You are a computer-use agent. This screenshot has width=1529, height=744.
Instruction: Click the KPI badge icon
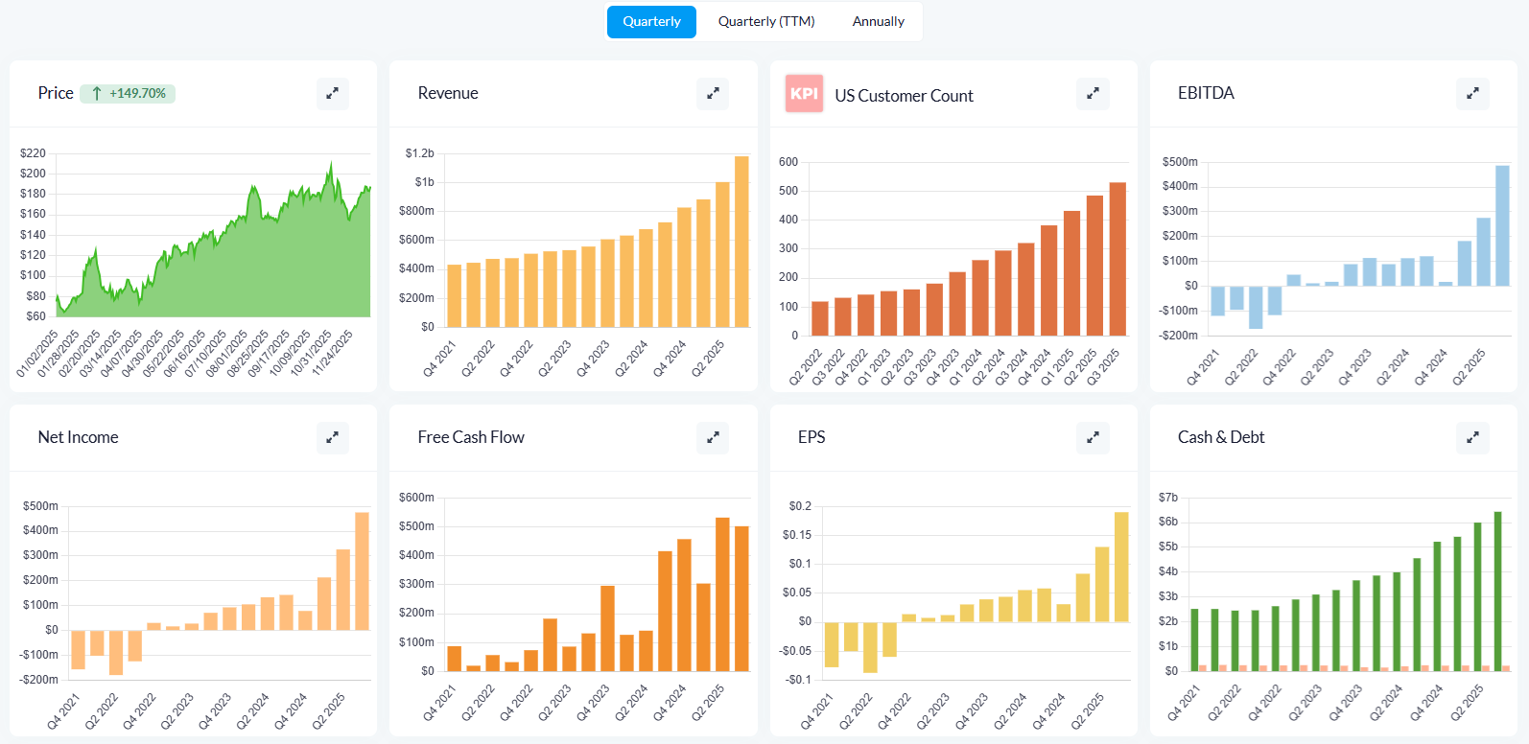click(804, 94)
